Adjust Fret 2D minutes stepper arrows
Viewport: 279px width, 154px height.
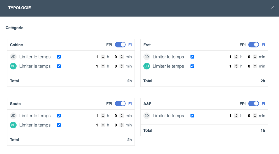pyautogui.click(x=255, y=57)
